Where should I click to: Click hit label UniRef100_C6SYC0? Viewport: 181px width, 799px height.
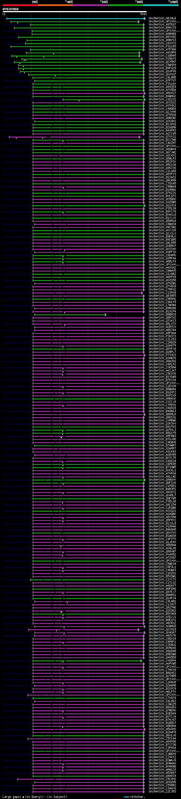pos(162,43)
